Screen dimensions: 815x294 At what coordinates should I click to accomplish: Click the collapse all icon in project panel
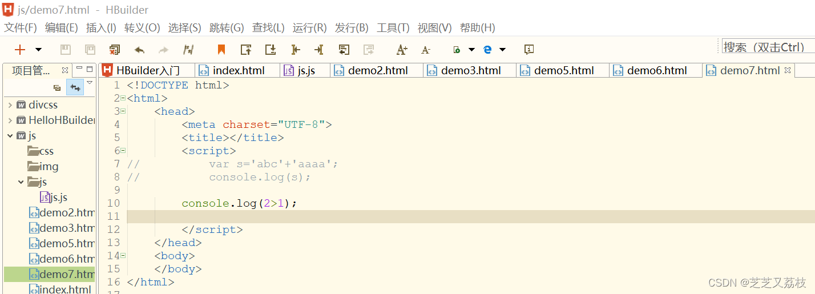point(57,88)
